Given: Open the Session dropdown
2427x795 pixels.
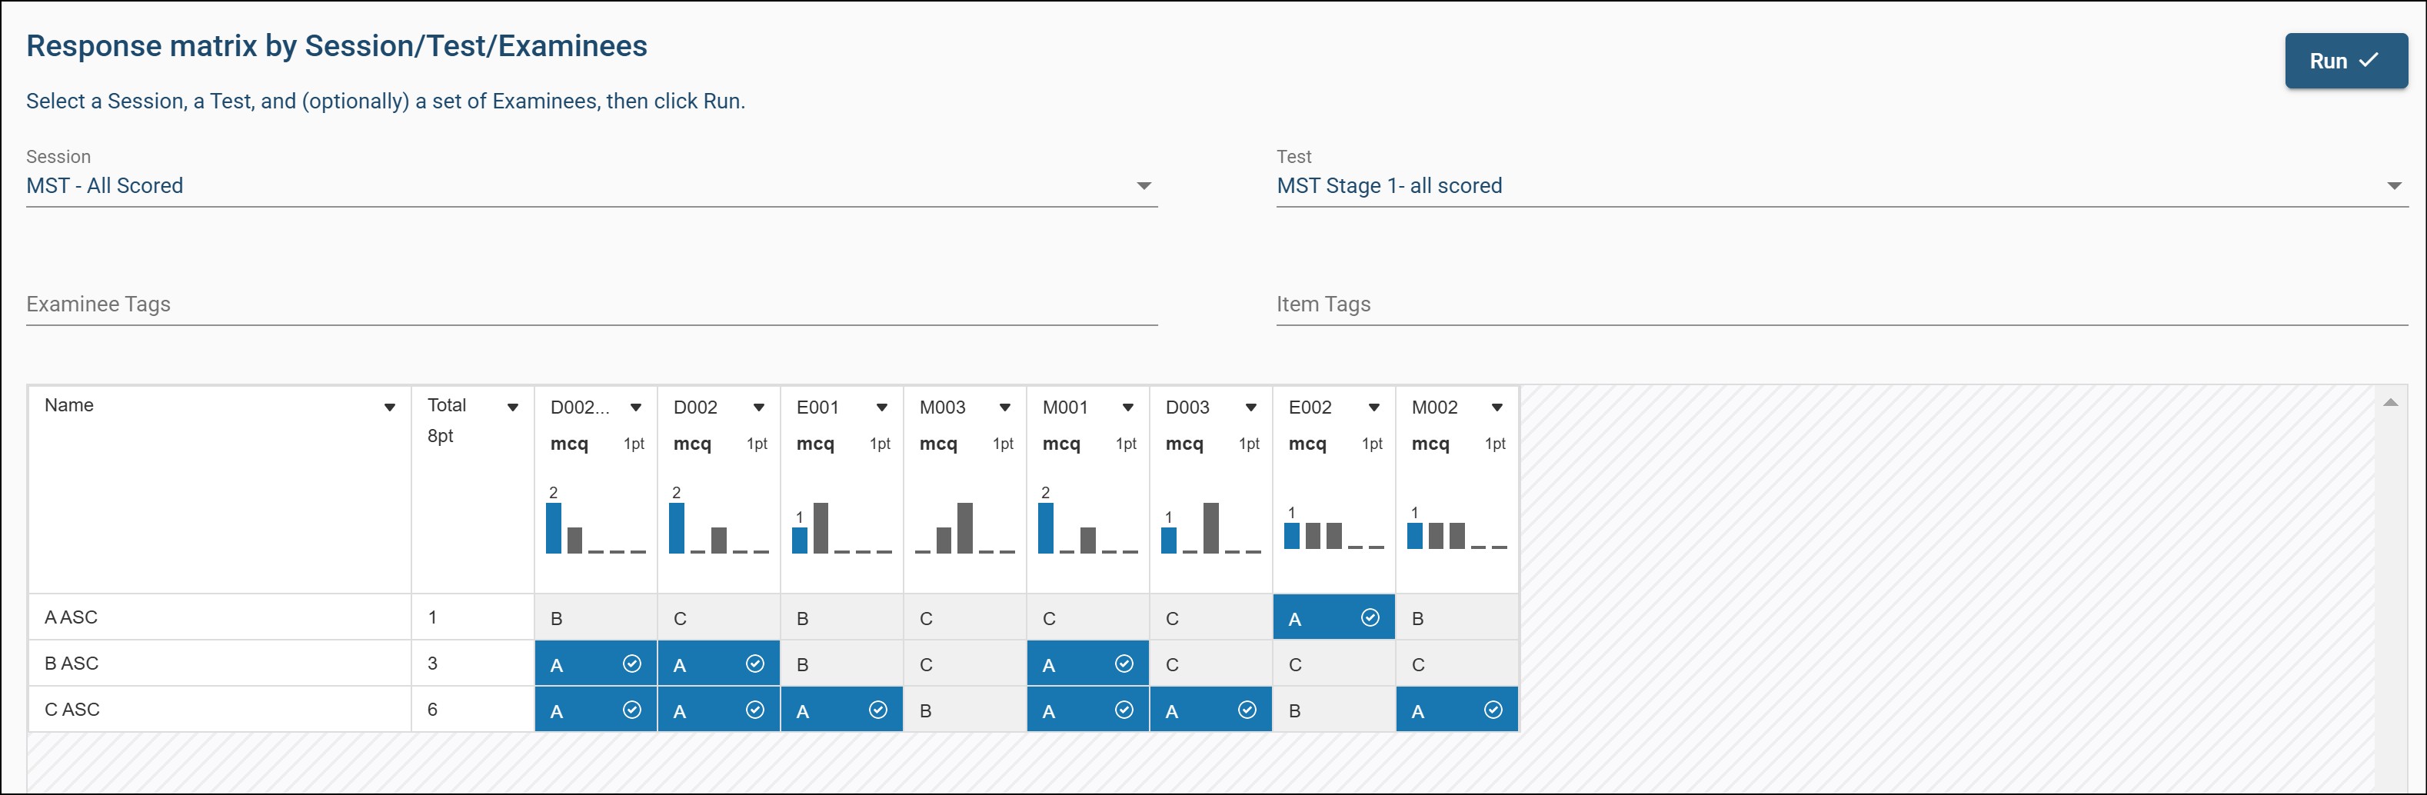Looking at the screenshot, I should tap(1143, 187).
